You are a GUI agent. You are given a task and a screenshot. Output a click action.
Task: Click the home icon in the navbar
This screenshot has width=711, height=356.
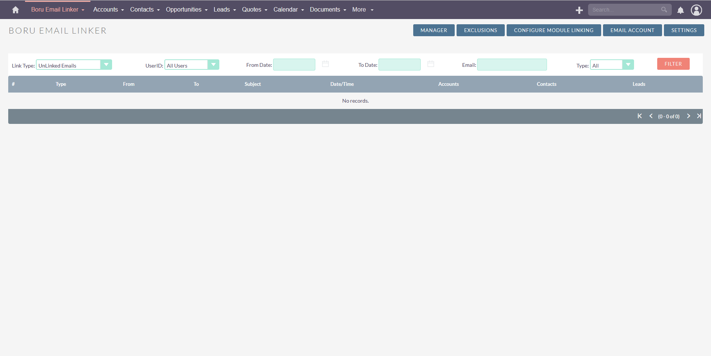tap(15, 9)
